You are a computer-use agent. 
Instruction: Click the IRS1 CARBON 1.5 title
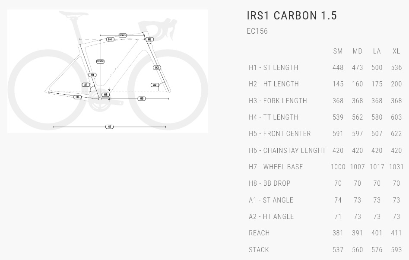point(292,16)
